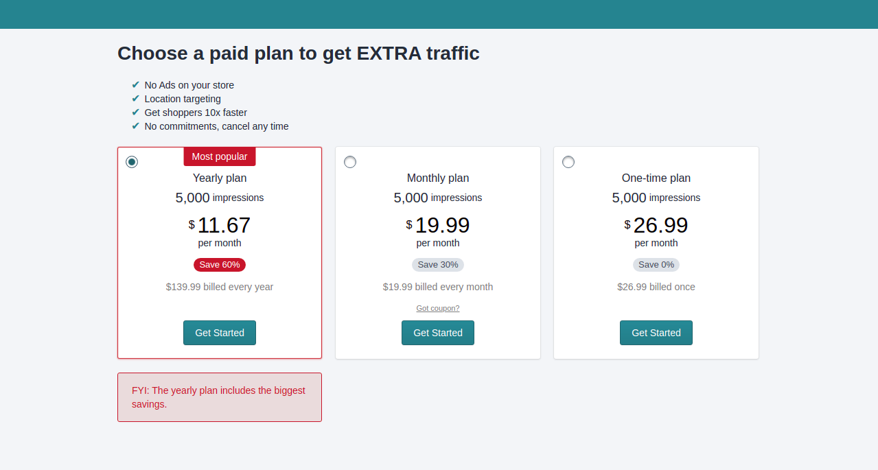The image size is (878, 470).
Task: Select the Yearly plan radio button
Action: [132, 162]
